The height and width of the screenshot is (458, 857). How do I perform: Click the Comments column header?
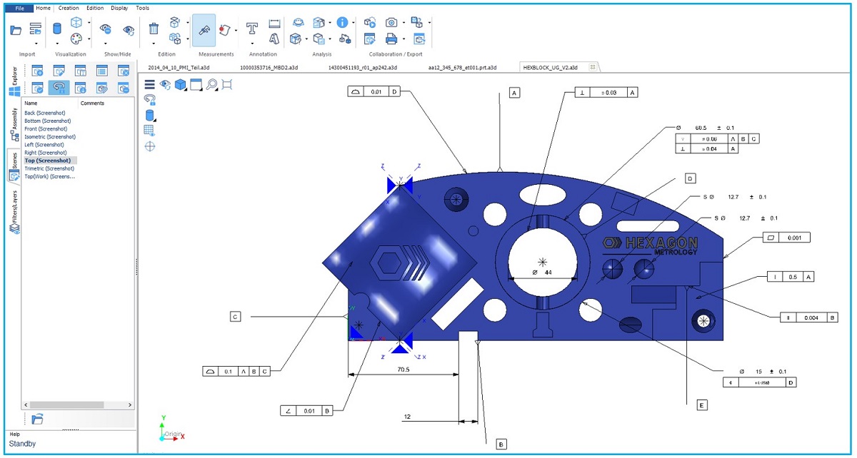point(92,103)
